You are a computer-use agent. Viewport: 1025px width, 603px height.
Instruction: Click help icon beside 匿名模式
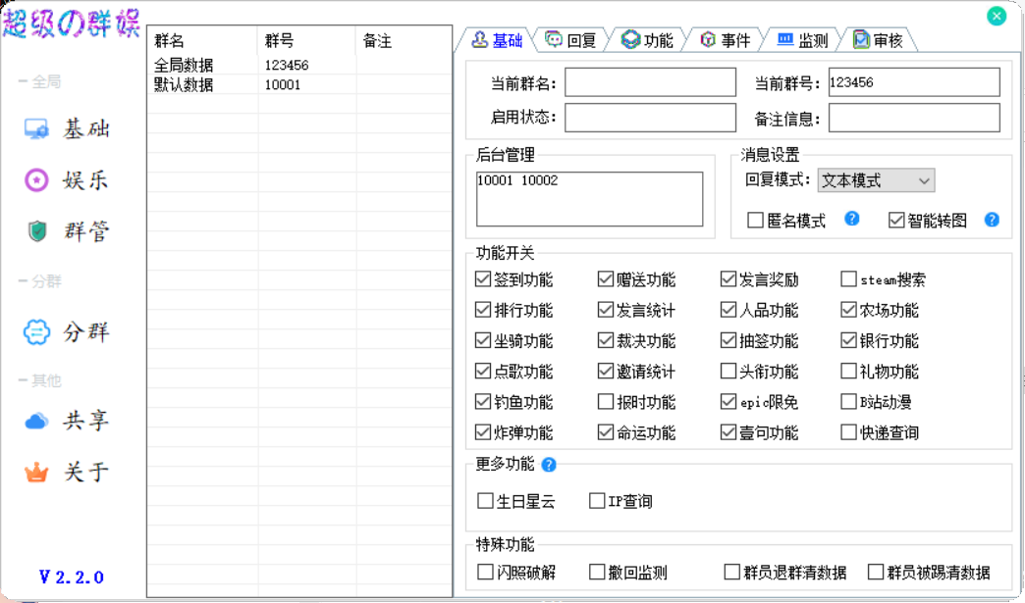tap(852, 219)
